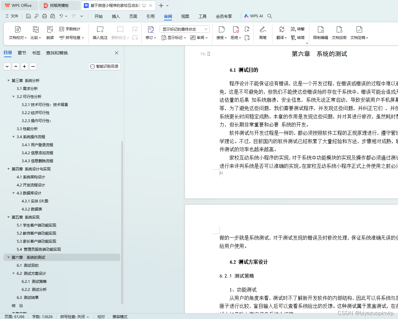Click the 翻译 (translate) icon
The width and height of the screenshot is (398, 319).
(281, 29)
